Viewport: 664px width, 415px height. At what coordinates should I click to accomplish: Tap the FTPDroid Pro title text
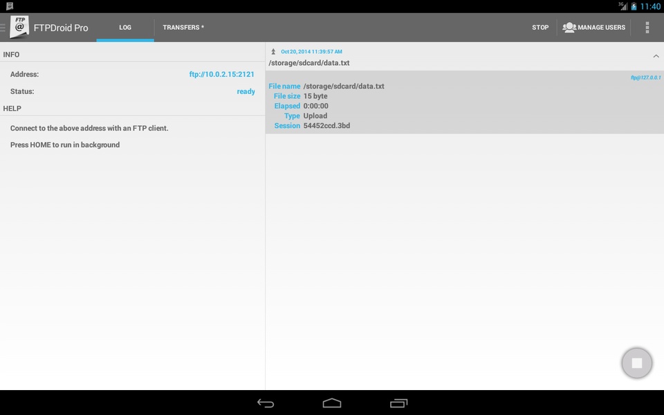(61, 28)
